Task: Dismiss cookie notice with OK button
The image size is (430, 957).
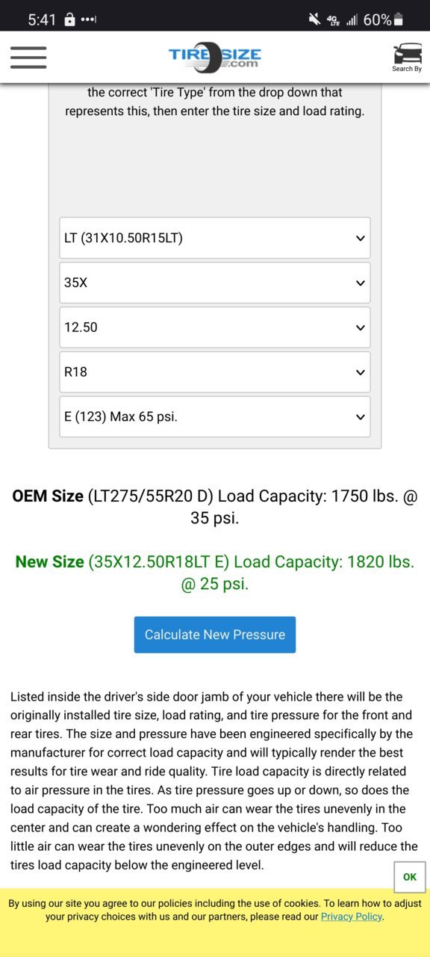Action: (410, 877)
